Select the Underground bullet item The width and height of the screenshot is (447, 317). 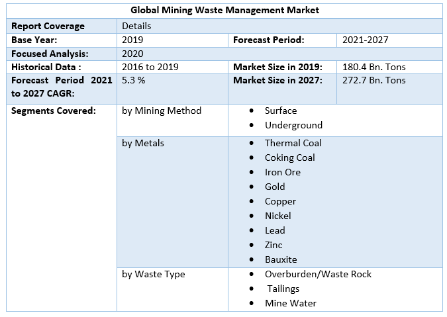pos(293,125)
